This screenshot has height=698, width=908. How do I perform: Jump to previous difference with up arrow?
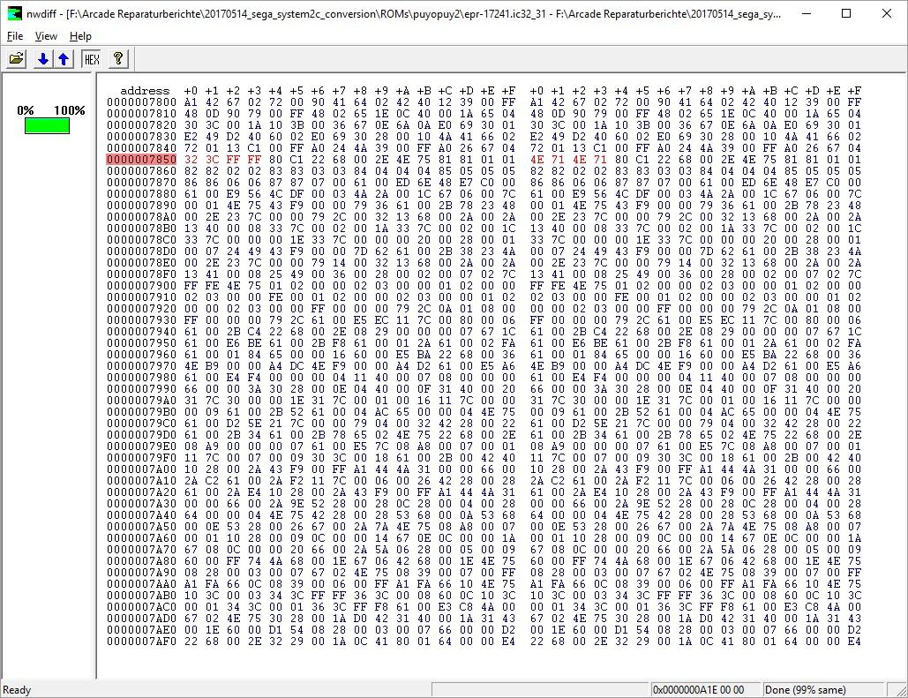click(63, 59)
